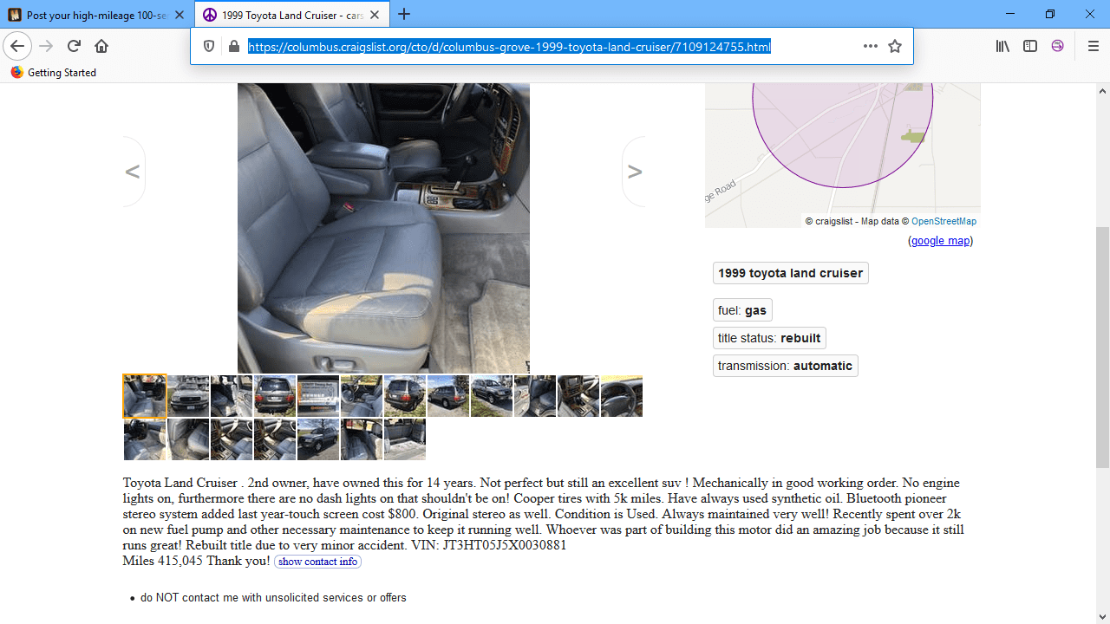Open the Library bookshelf icon
Image resolution: width=1110 pixels, height=624 pixels.
click(1002, 46)
